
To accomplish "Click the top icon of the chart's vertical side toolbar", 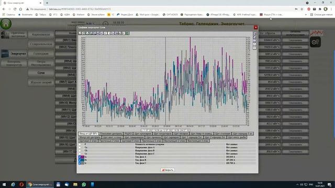I will [x=254, y=33].
